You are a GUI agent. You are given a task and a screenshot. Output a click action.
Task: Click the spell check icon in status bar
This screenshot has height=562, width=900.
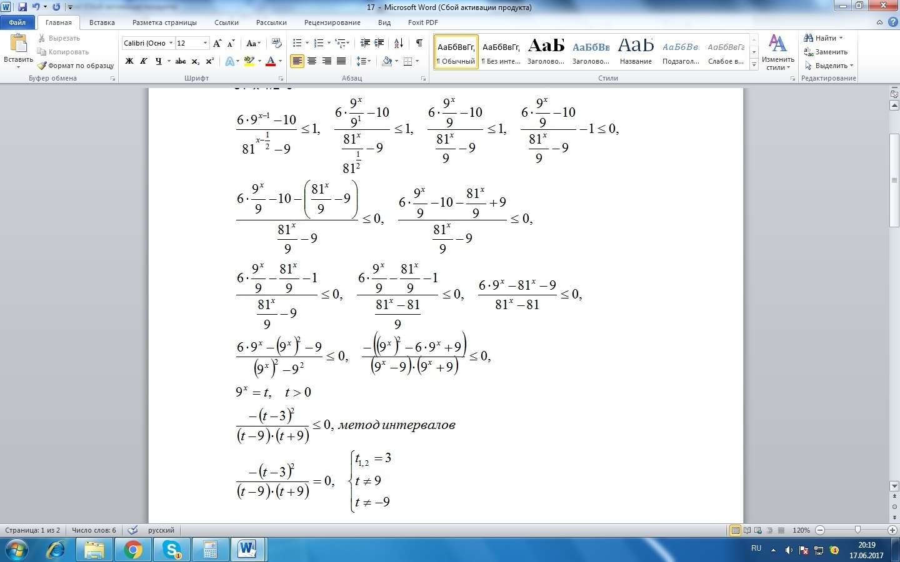[x=132, y=530]
